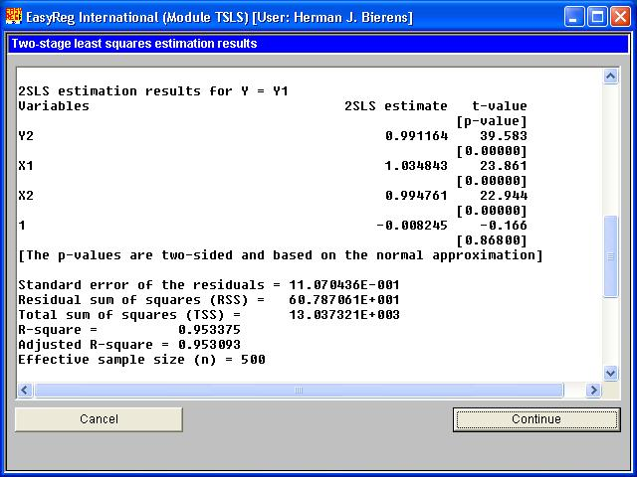Click the X1 estimate value 1.034843
The height and width of the screenshot is (477, 637).
pyautogui.click(x=416, y=166)
